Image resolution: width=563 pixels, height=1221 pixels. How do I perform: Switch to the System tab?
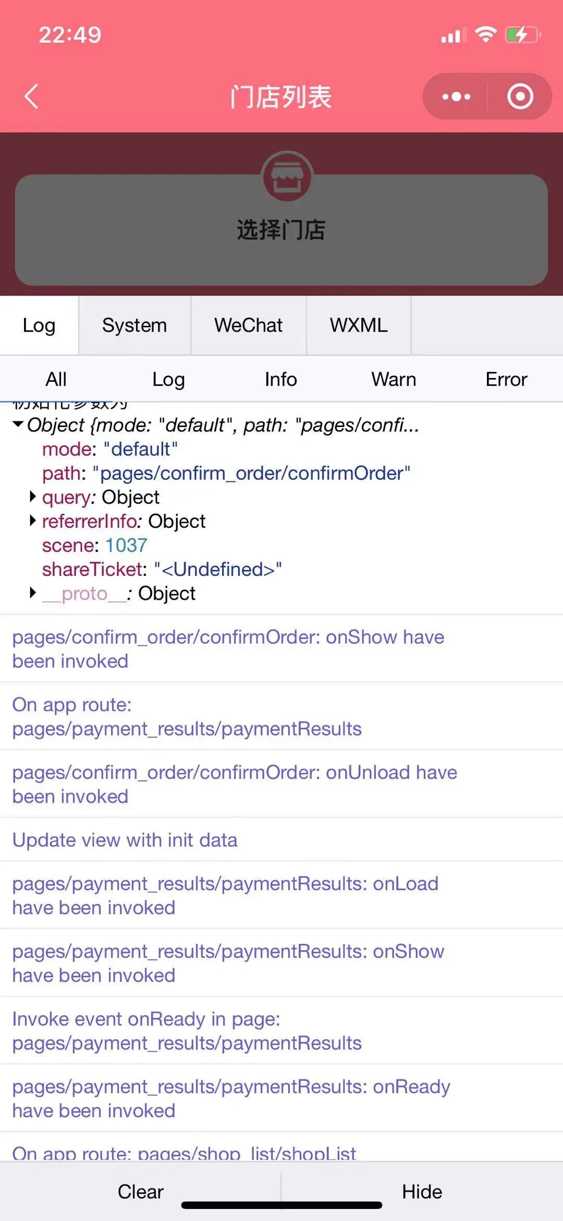pos(134,325)
